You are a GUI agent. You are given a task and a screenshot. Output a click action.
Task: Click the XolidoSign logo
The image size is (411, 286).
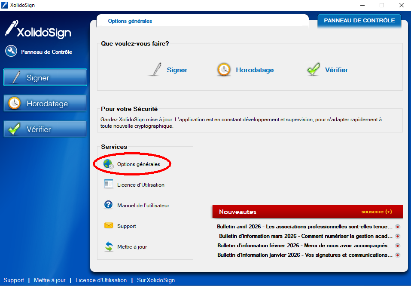pos(38,29)
